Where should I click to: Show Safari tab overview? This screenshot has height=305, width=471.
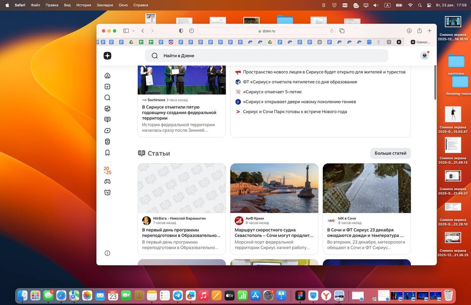[x=342, y=31]
